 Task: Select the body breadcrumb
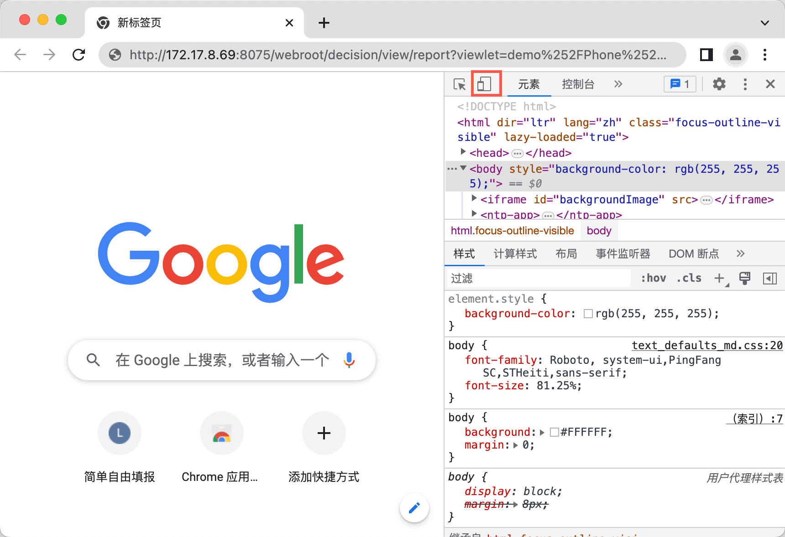click(x=599, y=231)
